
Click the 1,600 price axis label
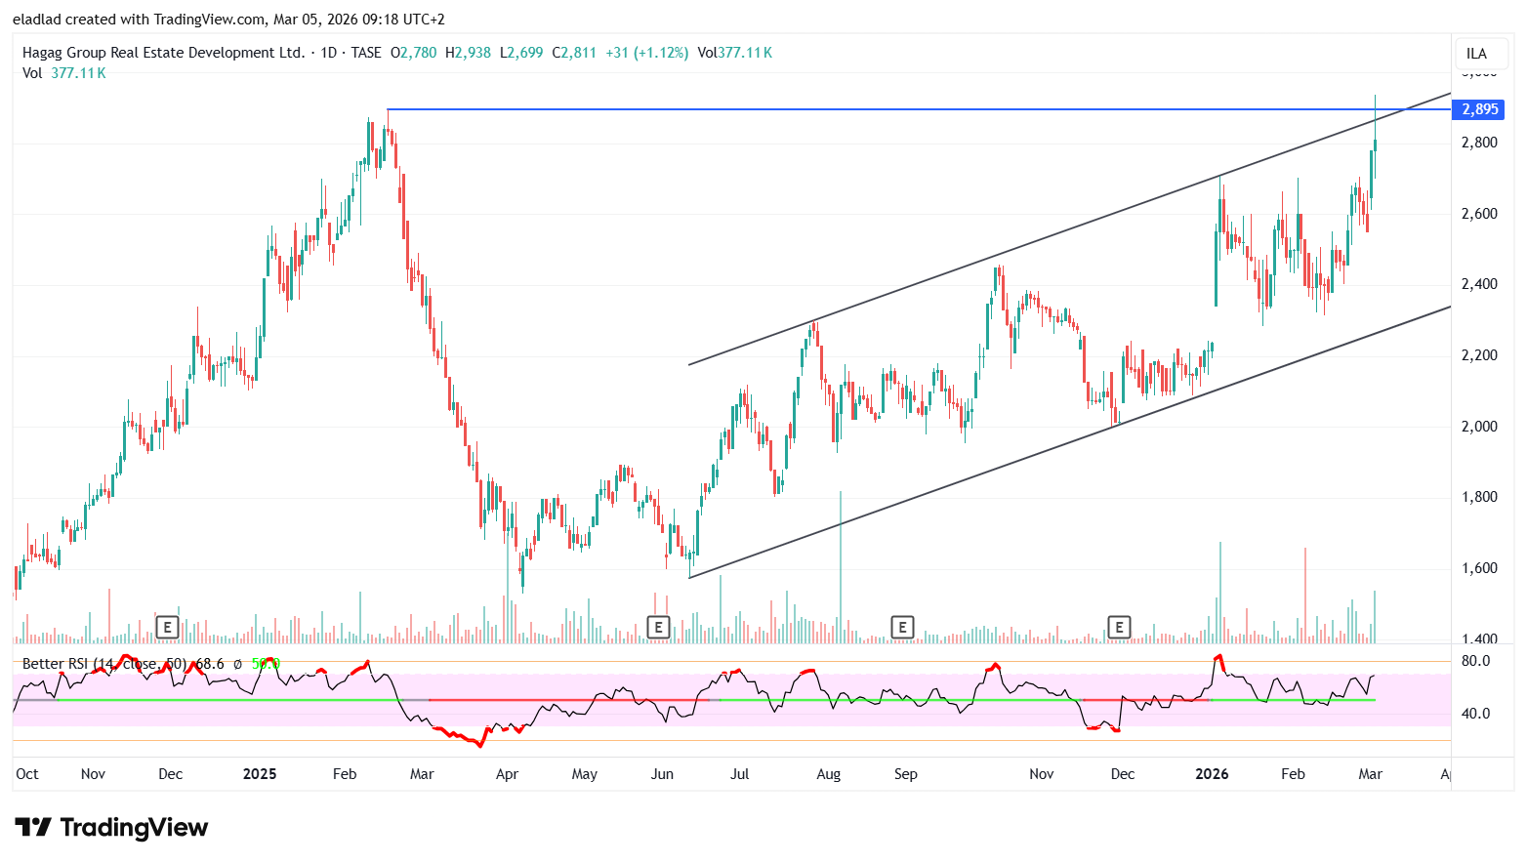point(1479,568)
